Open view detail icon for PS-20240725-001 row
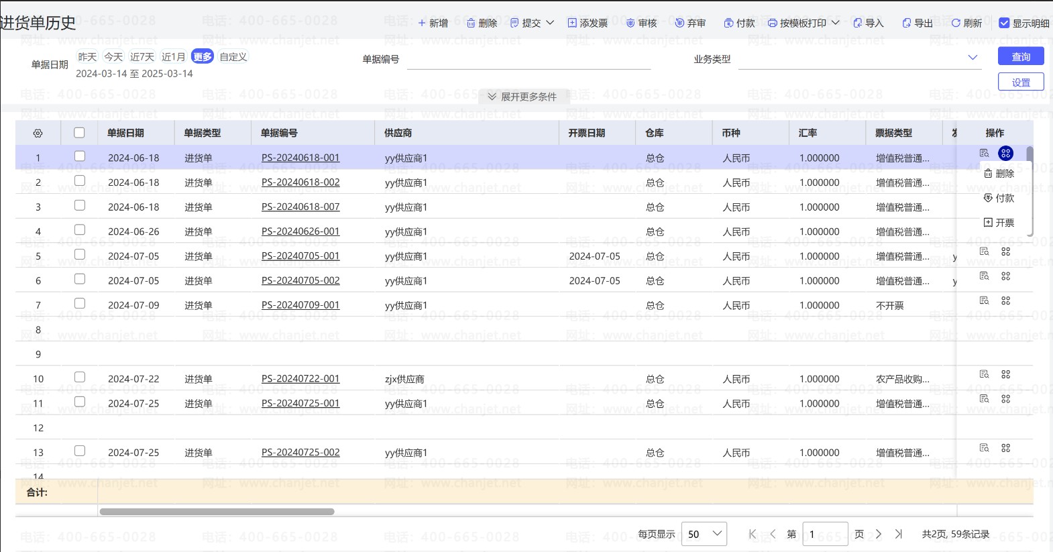The width and height of the screenshot is (1053, 552). click(984, 398)
